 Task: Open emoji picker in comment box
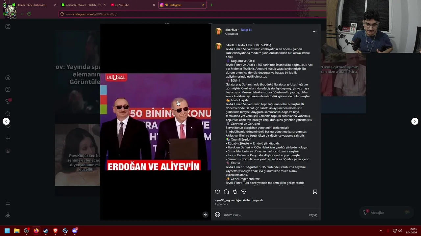(x=217, y=215)
